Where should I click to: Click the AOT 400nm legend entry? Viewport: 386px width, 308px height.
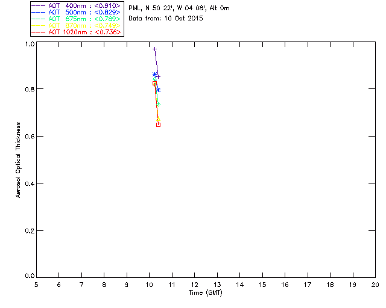(x=76, y=5)
